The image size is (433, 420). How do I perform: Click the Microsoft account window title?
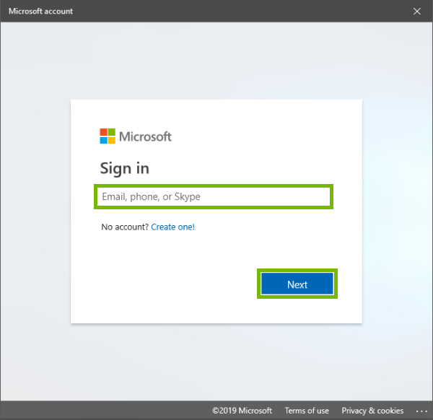pos(41,11)
